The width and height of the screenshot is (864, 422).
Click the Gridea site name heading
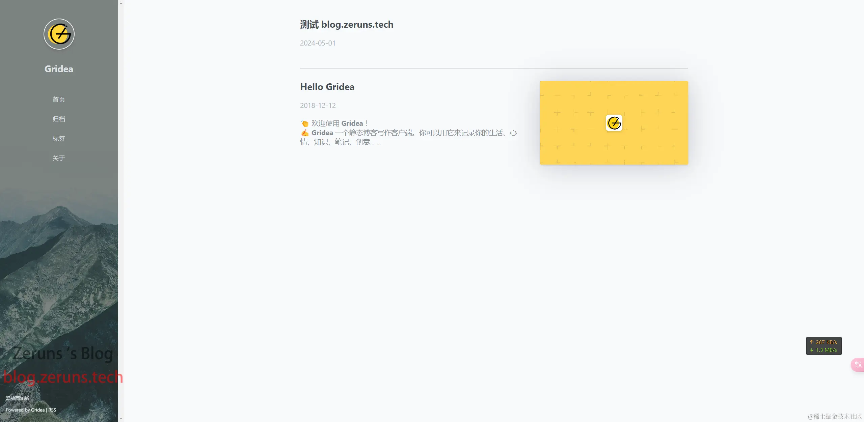pos(59,69)
